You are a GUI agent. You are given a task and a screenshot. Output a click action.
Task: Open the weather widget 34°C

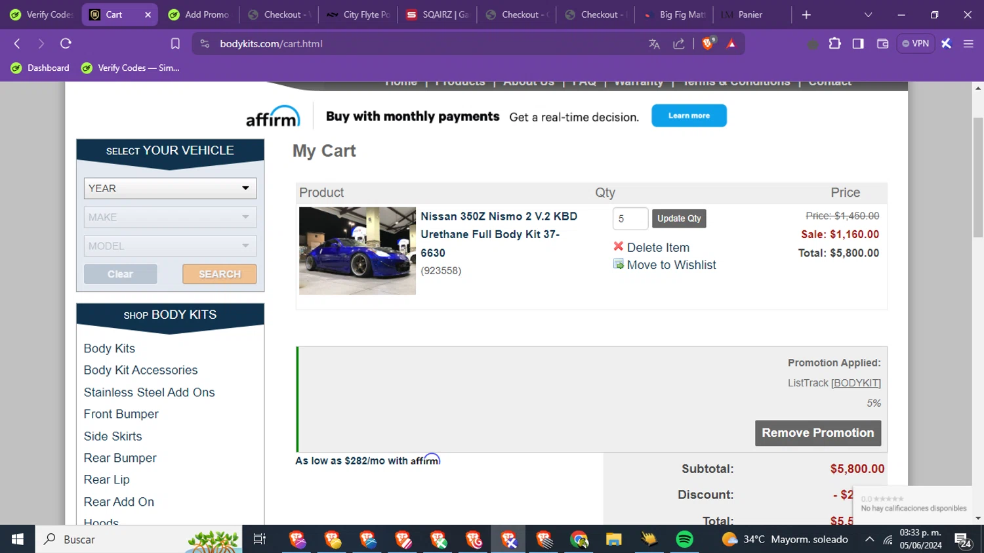[785, 539]
